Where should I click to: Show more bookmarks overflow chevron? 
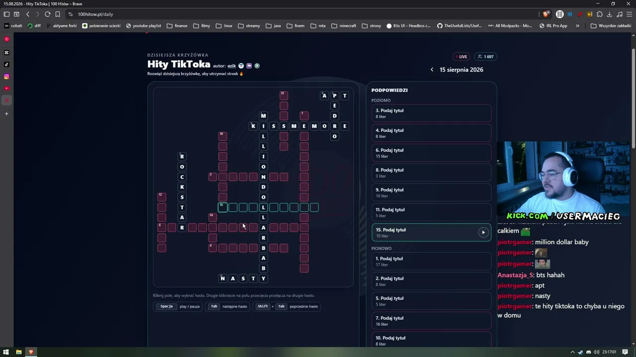tap(577, 26)
